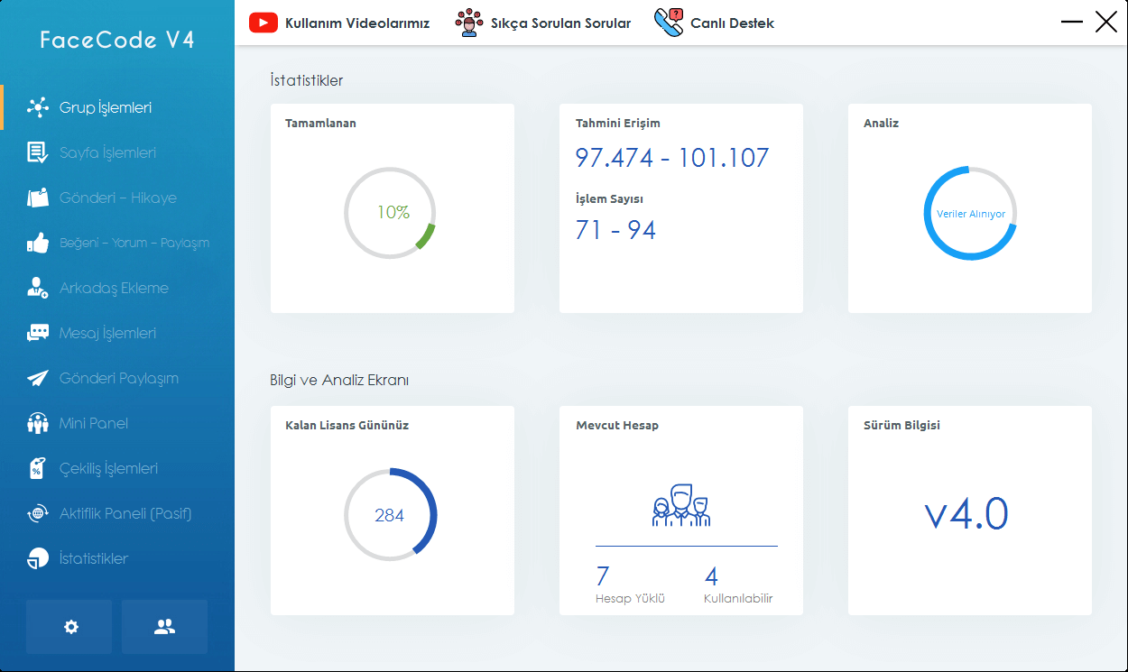This screenshot has height=672, width=1128.
Task: Open Sıkça Sorulan Sorular link
Action: pos(560,23)
